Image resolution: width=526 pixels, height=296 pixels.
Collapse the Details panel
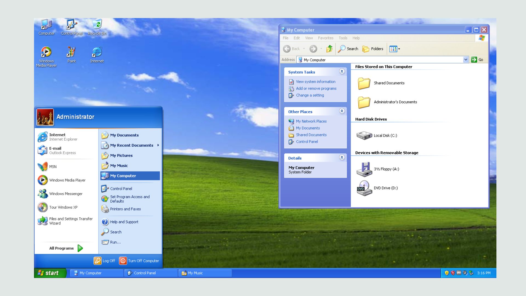pyautogui.click(x=342, y=157)
